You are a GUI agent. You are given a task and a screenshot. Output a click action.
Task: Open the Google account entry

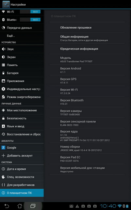[22, 148]
